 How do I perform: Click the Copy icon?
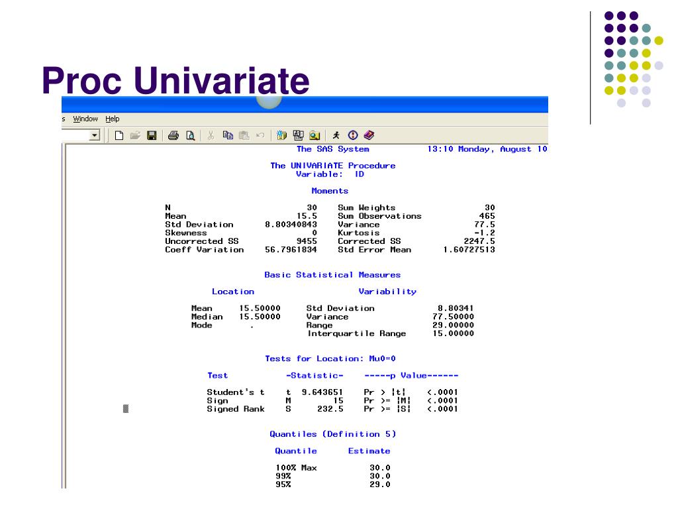coord(228,135)
